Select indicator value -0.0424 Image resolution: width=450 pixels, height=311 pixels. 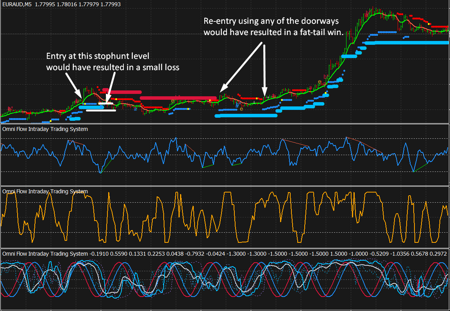click(215, 254)
